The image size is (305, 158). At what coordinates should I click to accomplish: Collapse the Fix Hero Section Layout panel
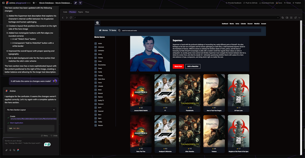pos(54,110)
